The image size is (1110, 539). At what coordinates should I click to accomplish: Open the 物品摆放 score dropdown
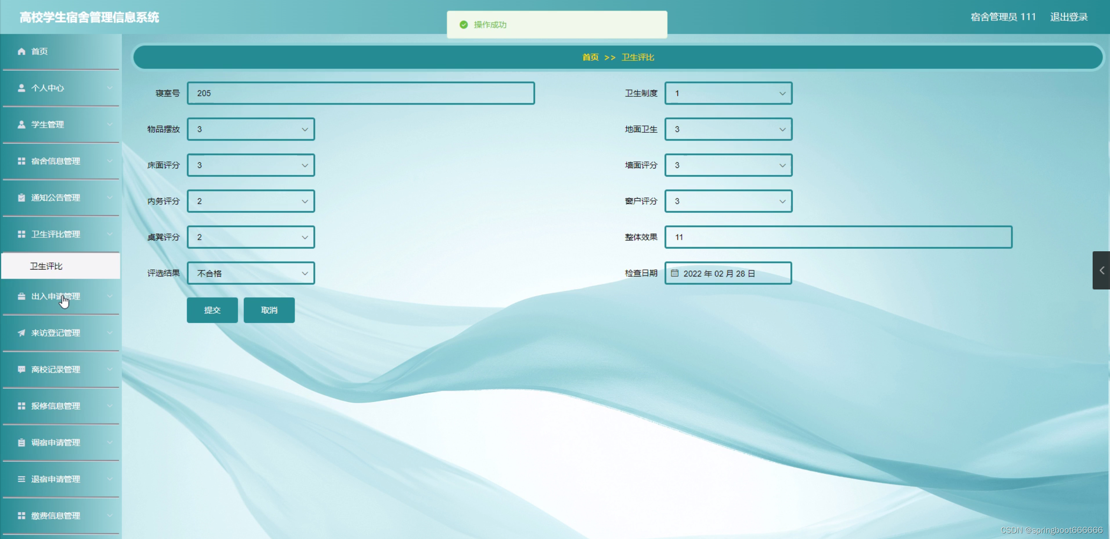pos(251,129)
